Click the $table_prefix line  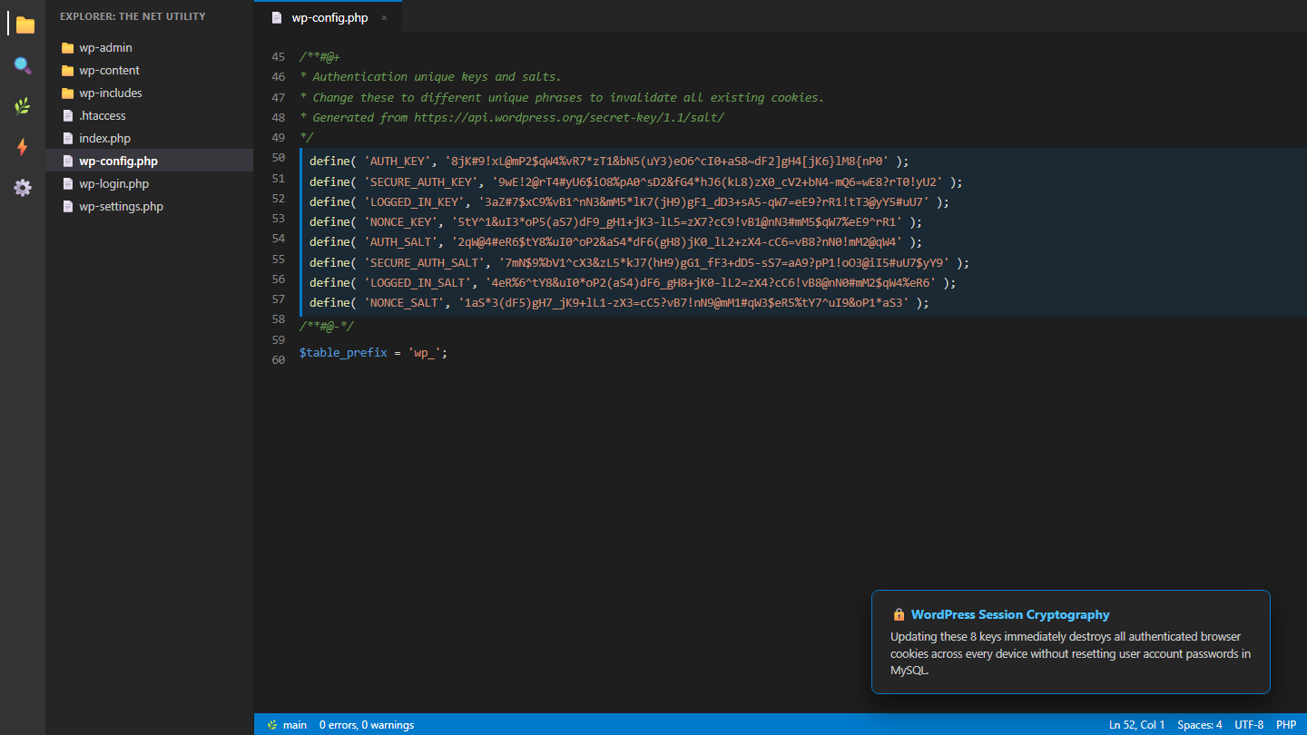[373, 352]
